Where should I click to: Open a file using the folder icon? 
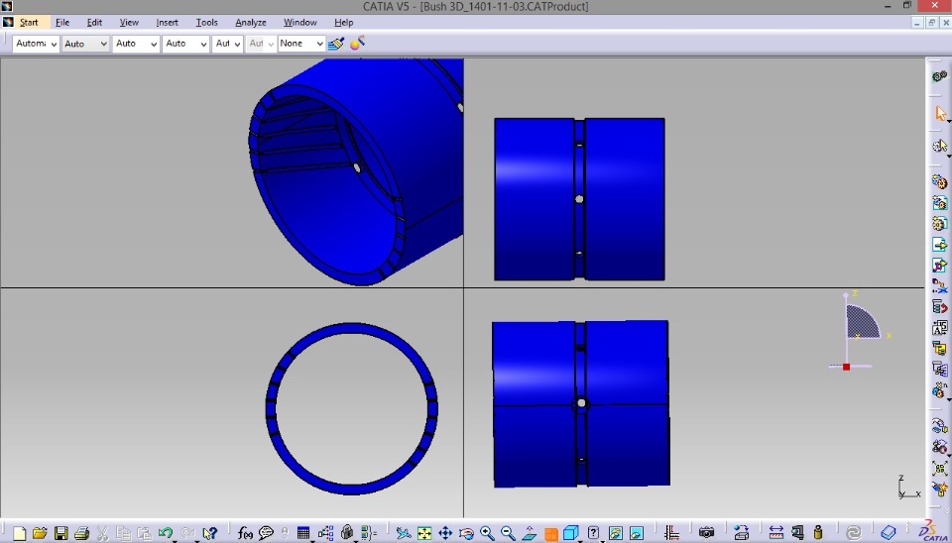click(x=40, y=533)
